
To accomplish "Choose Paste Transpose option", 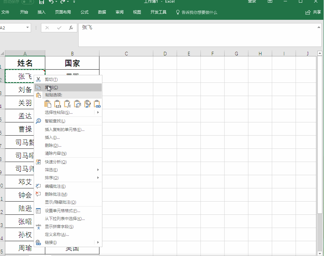I will coord(78,104).
